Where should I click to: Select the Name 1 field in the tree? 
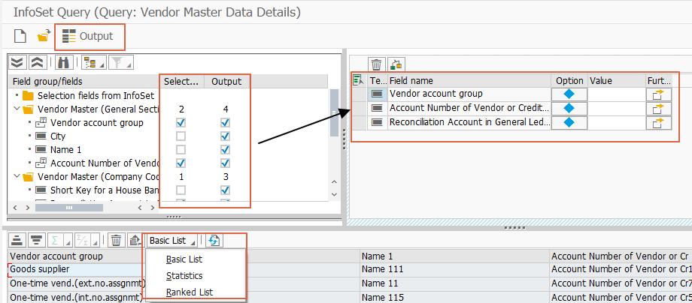point(65,150)
